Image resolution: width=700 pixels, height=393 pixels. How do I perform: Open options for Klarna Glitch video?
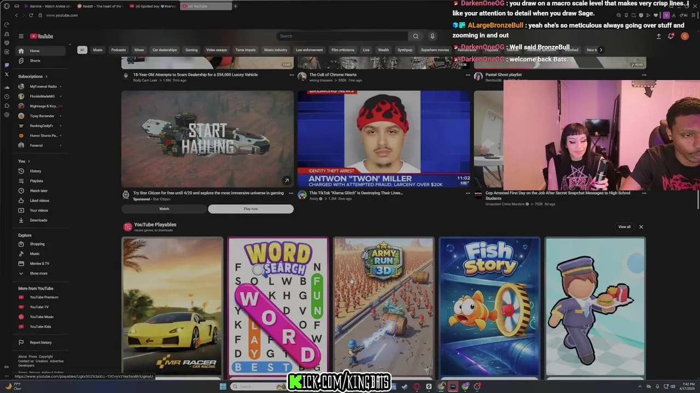coord(468,193)
